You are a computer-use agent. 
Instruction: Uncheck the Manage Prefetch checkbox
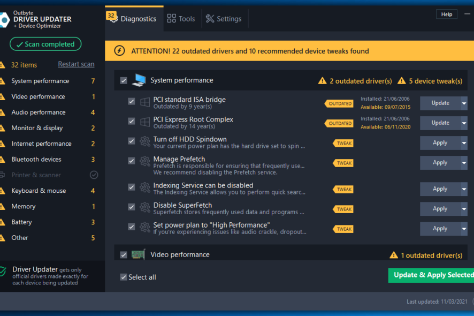coord(132,161)
